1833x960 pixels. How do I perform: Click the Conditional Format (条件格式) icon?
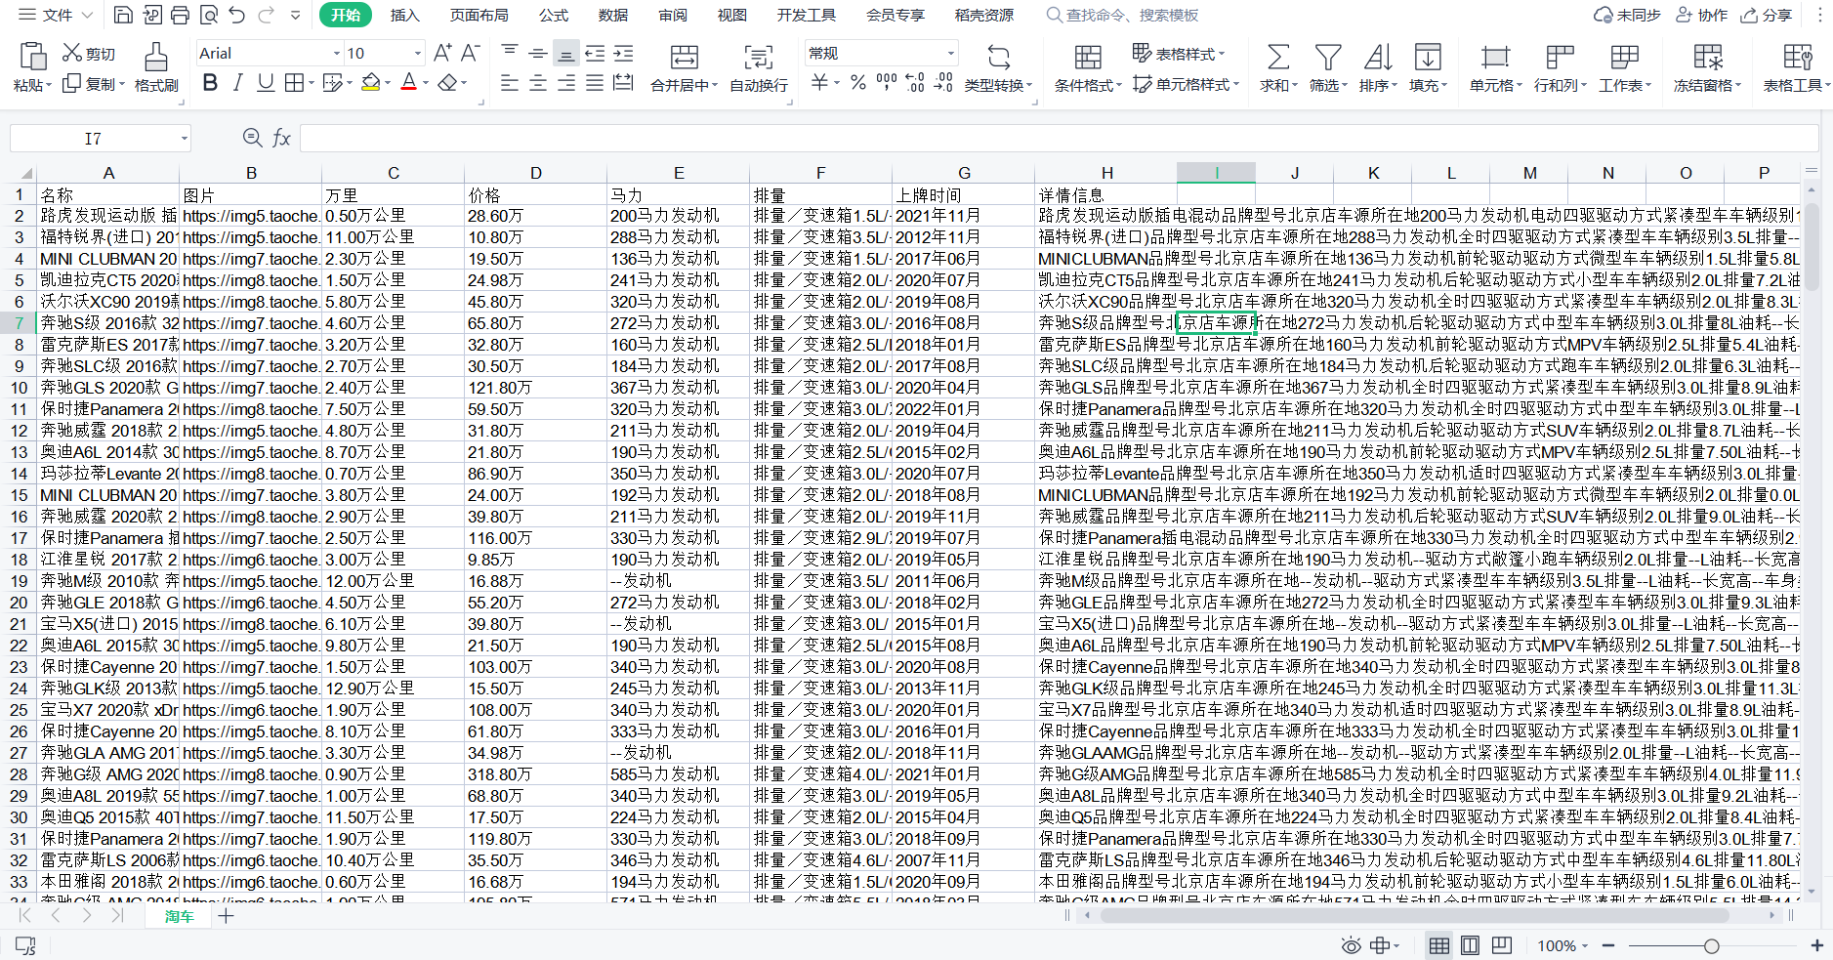[1088, 57]
